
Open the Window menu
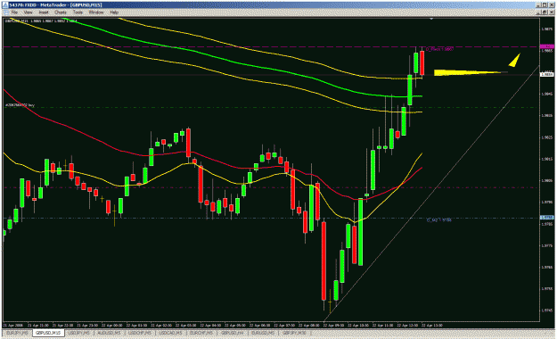click(96, 12)
